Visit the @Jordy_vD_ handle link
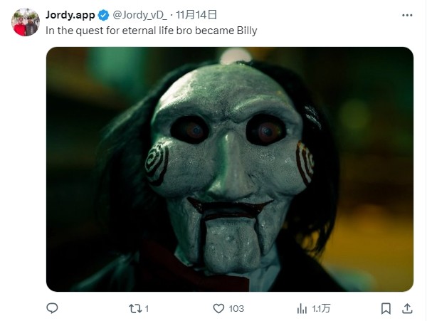427x321 pixels. tap(139, 15)
